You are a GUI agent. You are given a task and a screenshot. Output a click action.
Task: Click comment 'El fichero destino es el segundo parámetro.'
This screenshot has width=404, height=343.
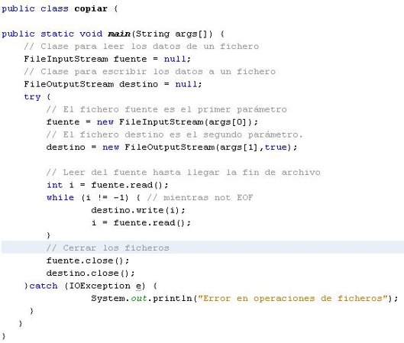coord(174,134)
